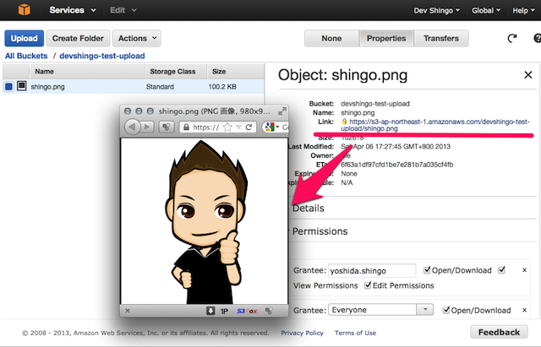Toggle the unlabeled checkbox after yoshida.shingo Open/Download
Screen dimensions: 541x347
point(501,270)
